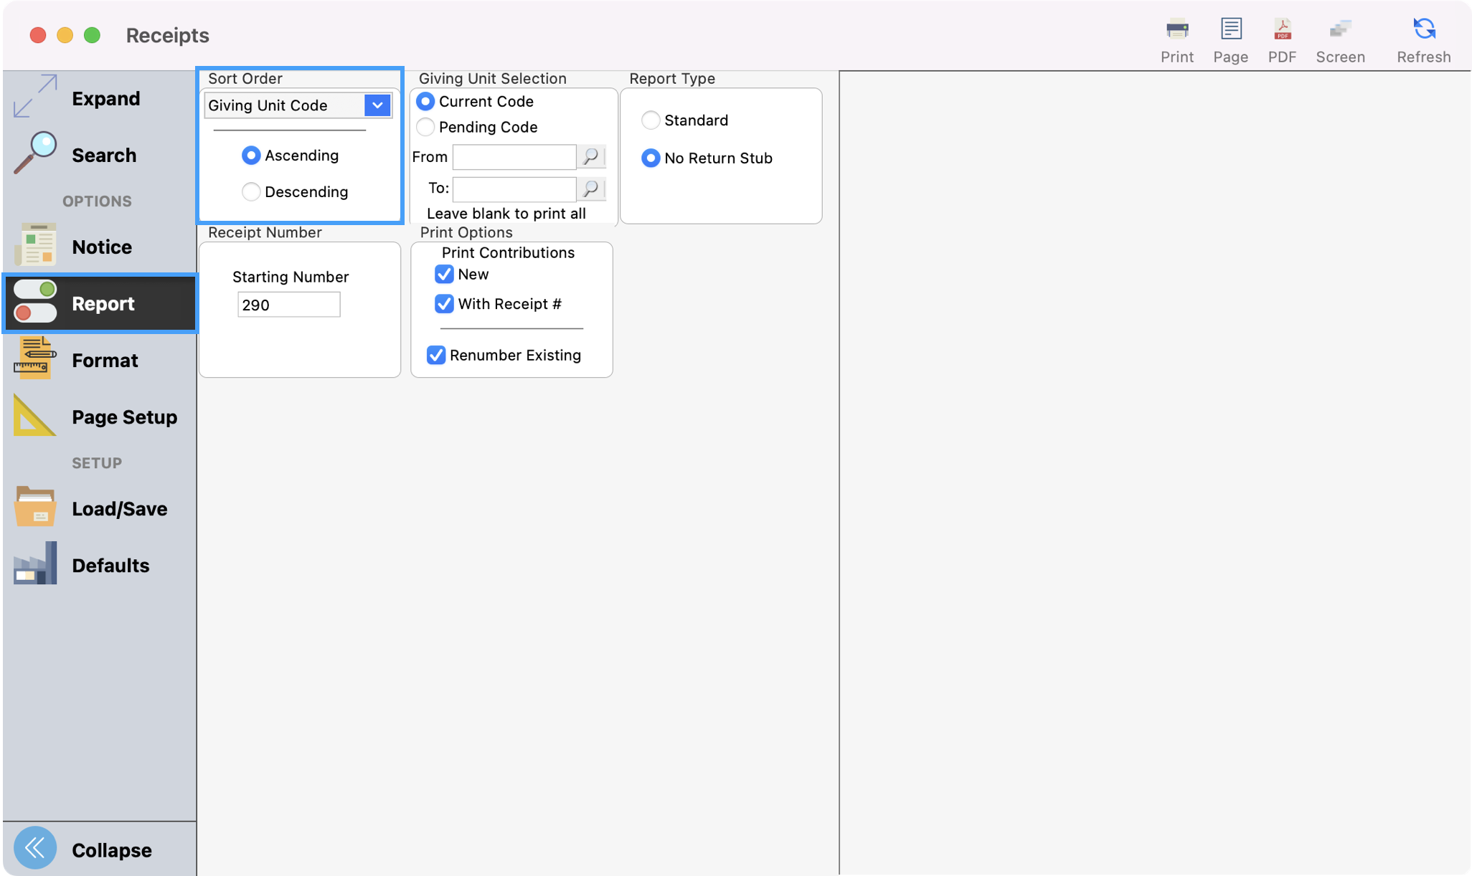The width and height of the screenshot is (1472, 876).
Task: Click the From field lookup magnifier
Action: [591, 156]
